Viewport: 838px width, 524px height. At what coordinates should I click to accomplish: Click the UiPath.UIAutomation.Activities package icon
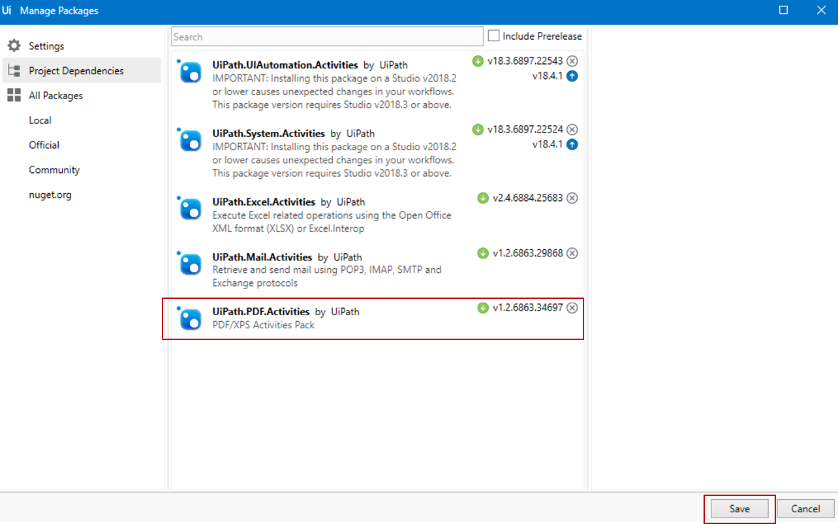coord(190,71)
